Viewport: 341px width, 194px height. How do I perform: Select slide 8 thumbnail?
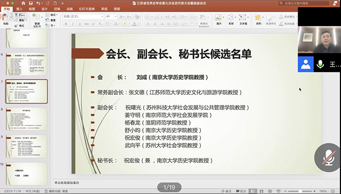pyautogui.click(x=26, y=119)
